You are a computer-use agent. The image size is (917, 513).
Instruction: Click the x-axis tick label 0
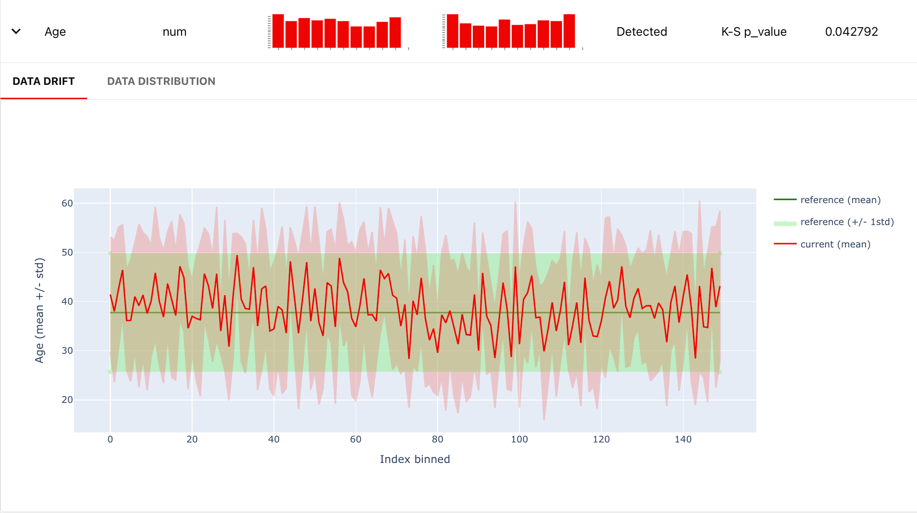[x=110, y=440]
